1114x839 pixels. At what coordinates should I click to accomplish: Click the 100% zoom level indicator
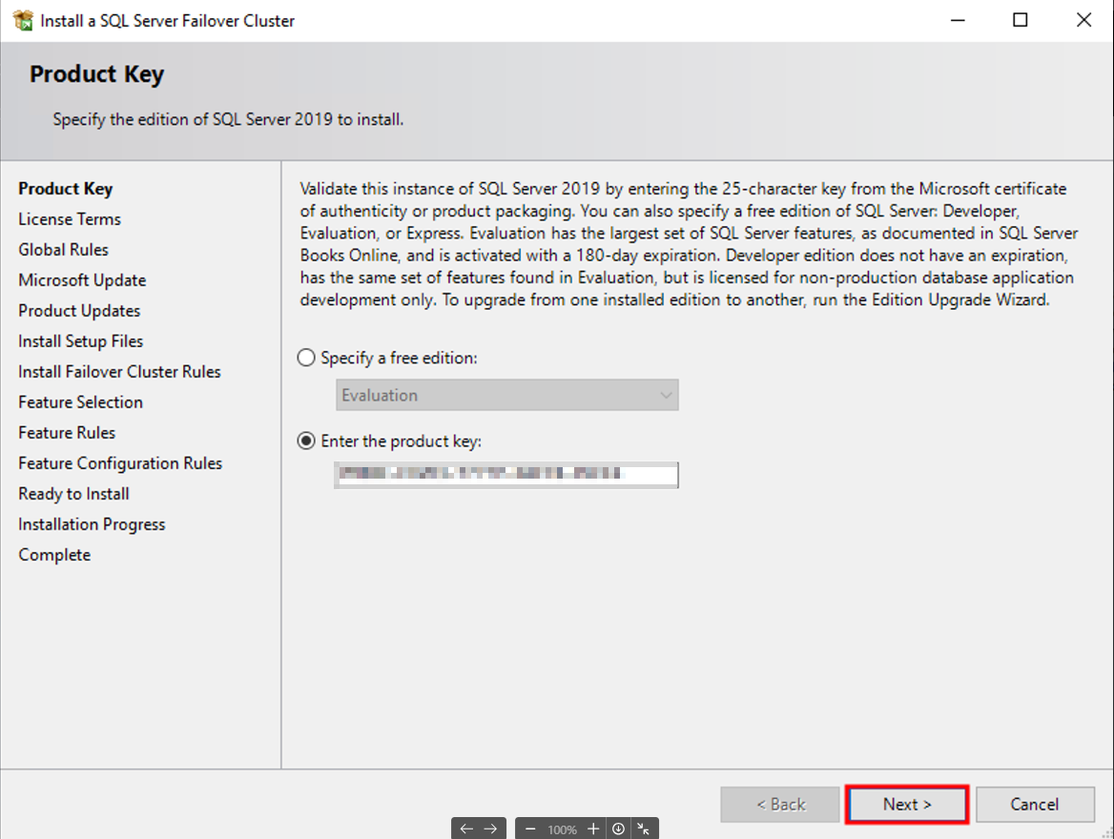click(x=562, y=829)
